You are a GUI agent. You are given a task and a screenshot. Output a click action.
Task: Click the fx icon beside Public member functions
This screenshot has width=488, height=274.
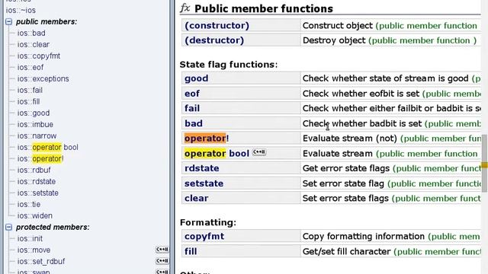coord(185,8)
